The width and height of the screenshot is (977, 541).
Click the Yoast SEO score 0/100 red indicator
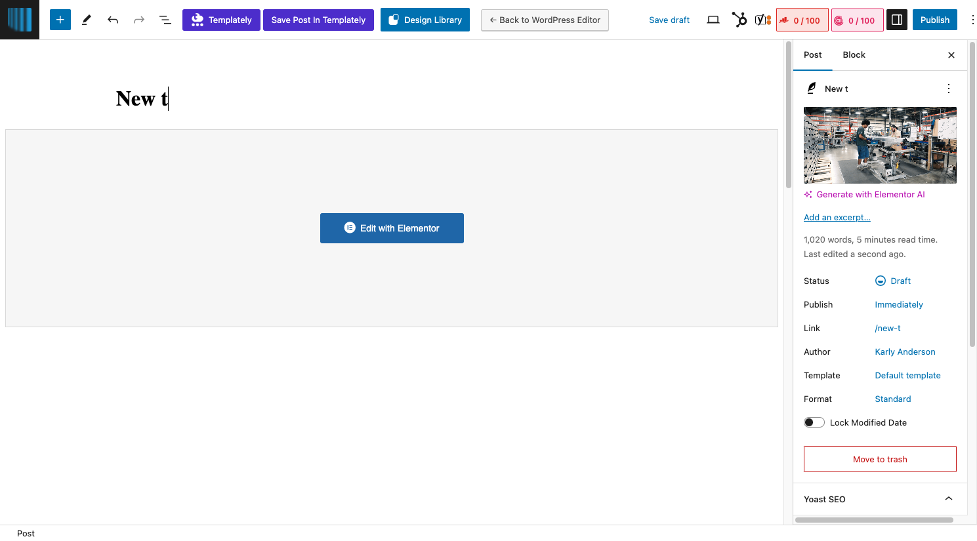(x=802, y=20)
